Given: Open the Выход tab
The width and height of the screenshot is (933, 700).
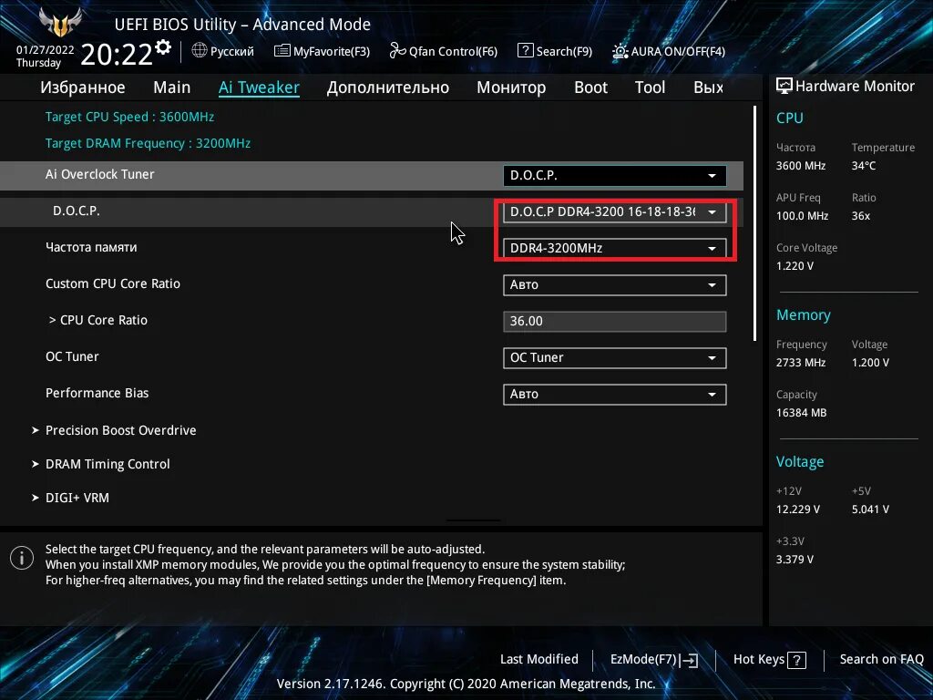Looking at the screenshot, I should pos(709,87).
